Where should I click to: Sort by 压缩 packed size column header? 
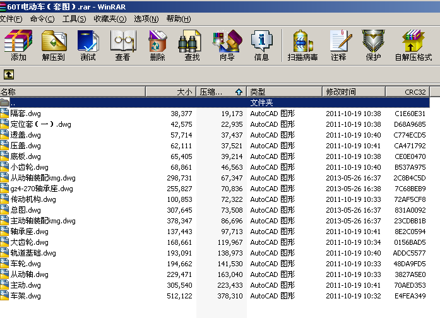pos(221,91)
